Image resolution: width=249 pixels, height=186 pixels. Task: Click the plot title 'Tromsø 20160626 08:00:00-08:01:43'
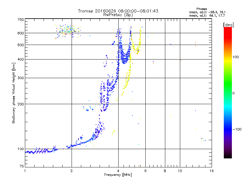pyautogui.click(x=118, y=11)
